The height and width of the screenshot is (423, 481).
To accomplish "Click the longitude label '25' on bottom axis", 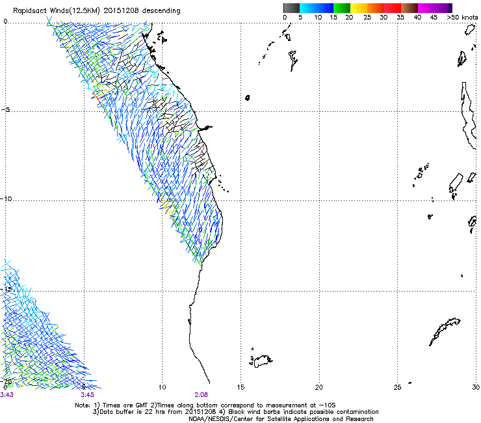I will pos(397,387).
